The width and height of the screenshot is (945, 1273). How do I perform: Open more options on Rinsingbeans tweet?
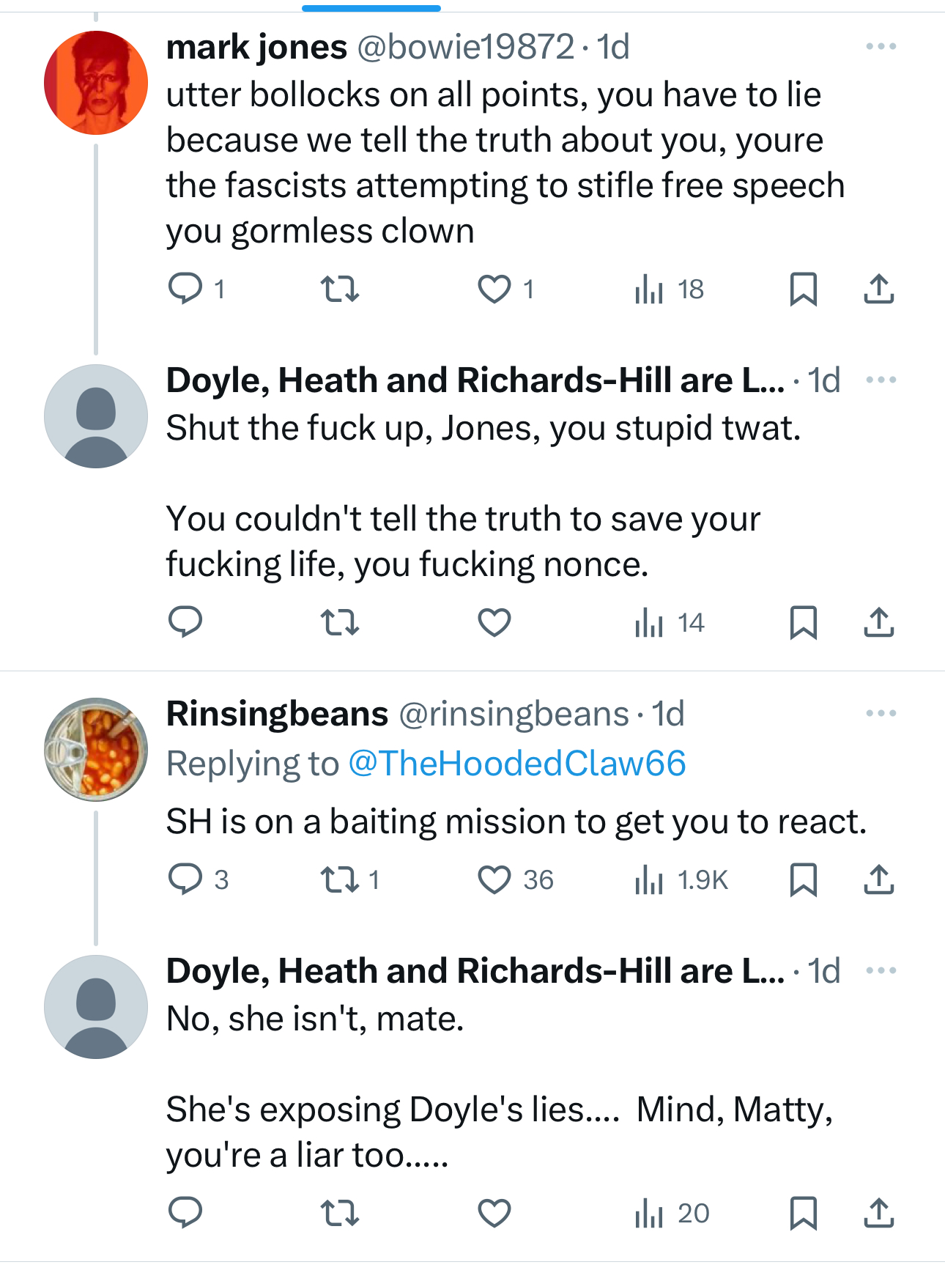[881, 714]
